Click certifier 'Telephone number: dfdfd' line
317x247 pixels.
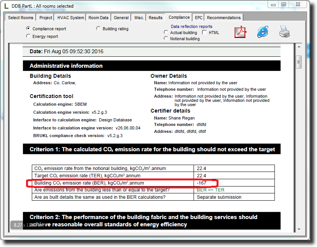click(x=180, y=124)
